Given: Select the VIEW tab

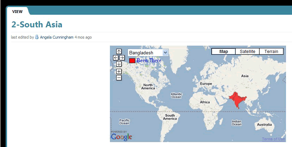Looking at the screenshot, I should click(17, 12).
